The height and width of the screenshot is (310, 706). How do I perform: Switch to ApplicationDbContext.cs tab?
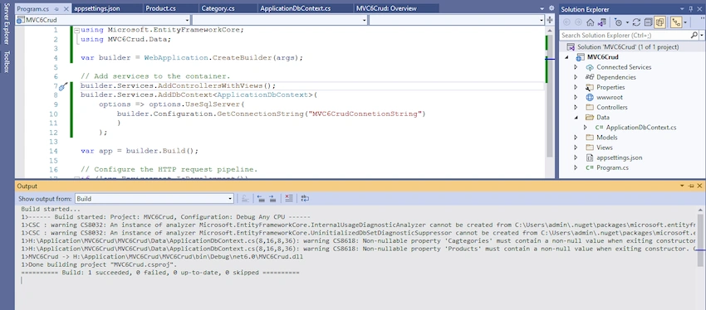point(296,8)
